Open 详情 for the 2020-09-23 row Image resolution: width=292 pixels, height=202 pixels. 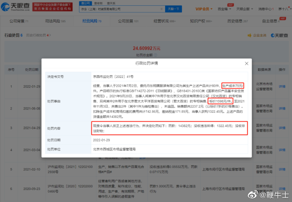point(282,189)
